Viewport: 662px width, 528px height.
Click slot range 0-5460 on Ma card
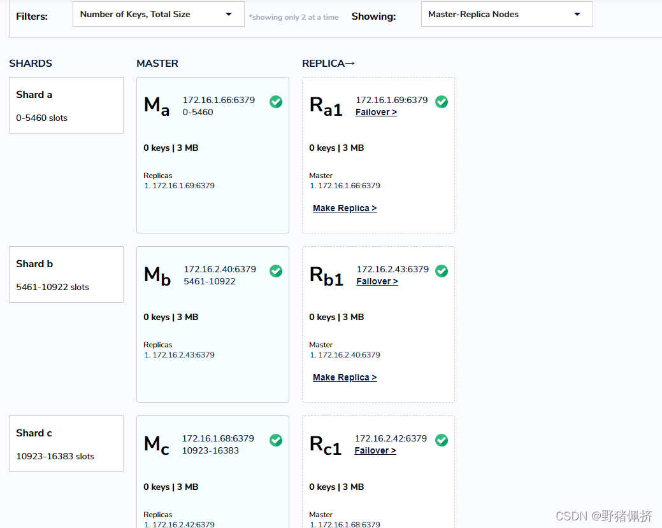[x=198, y=112]
